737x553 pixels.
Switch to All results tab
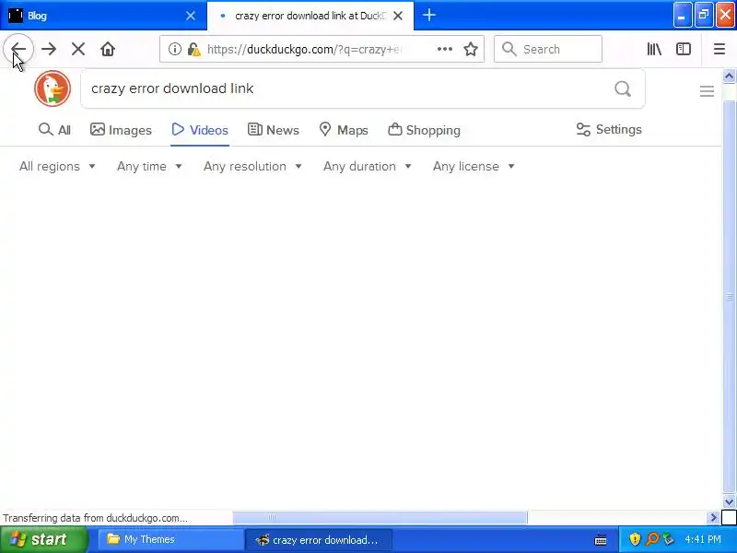click(54, 130)
